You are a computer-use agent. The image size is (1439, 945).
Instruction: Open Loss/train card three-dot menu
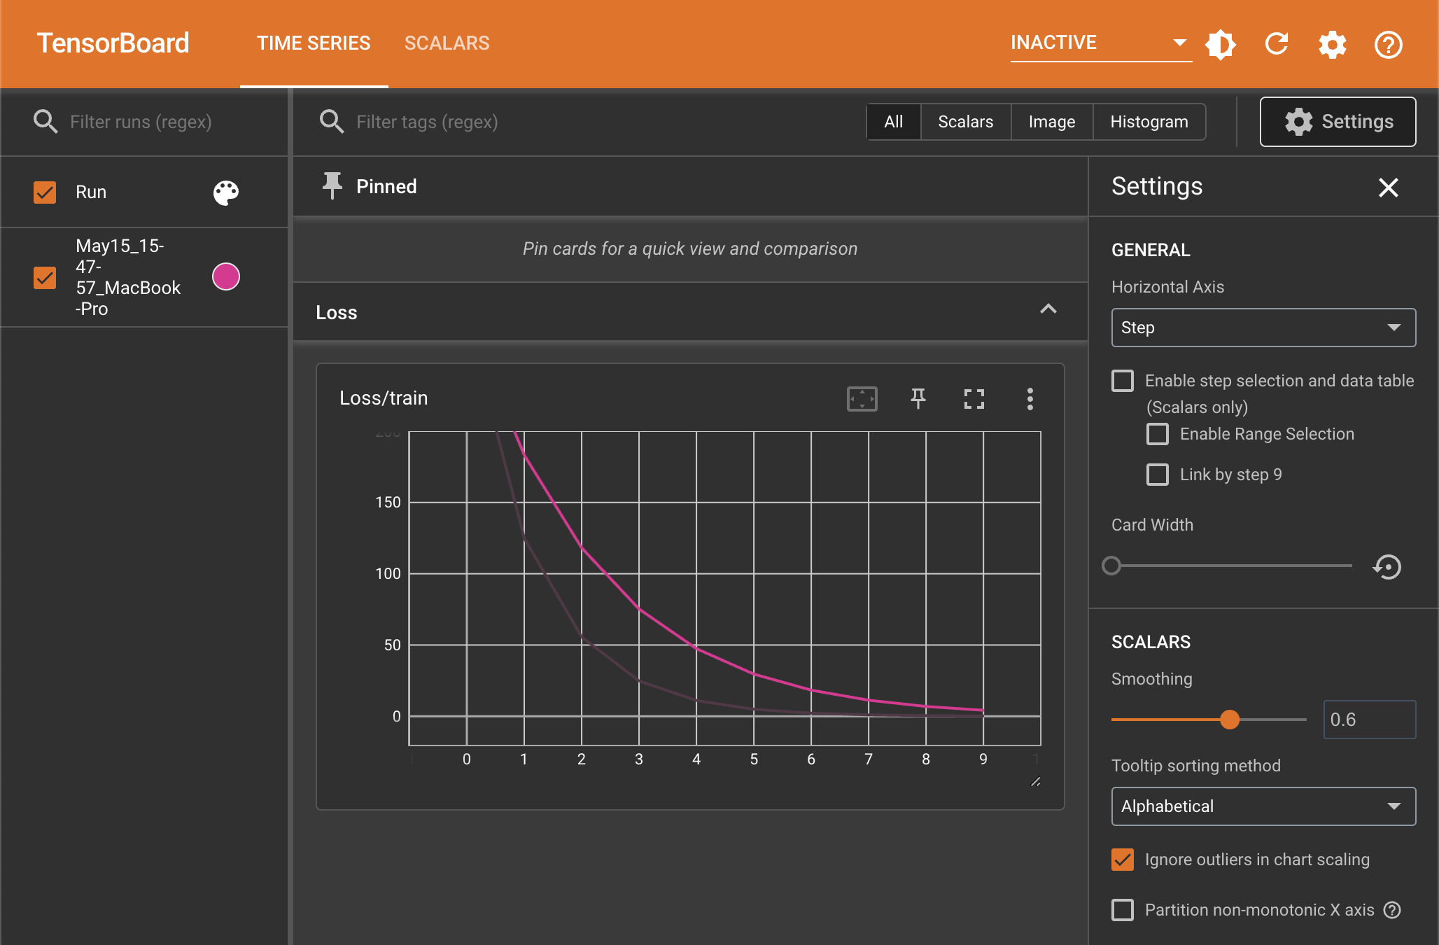click(x=1030, y=398)
